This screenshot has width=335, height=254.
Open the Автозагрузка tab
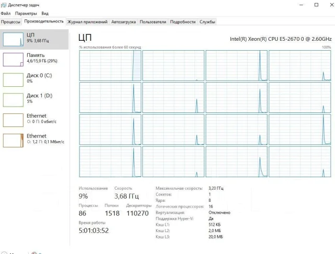coord(124,22)
